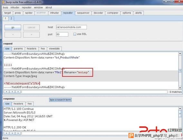Click the HTTP/1.1 100 Continue line
Image resolution: width=183 pixels, height=140 pixels.
tap(19, 109)
